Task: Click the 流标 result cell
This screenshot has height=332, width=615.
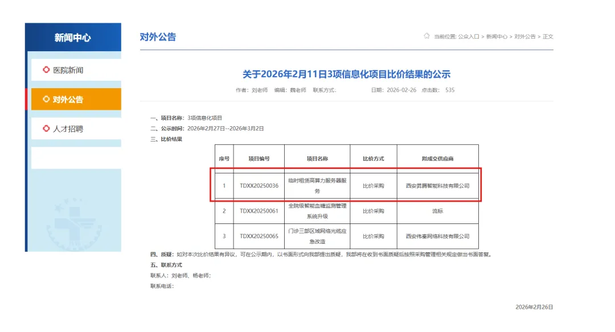Action: click(x=438, y=211)
